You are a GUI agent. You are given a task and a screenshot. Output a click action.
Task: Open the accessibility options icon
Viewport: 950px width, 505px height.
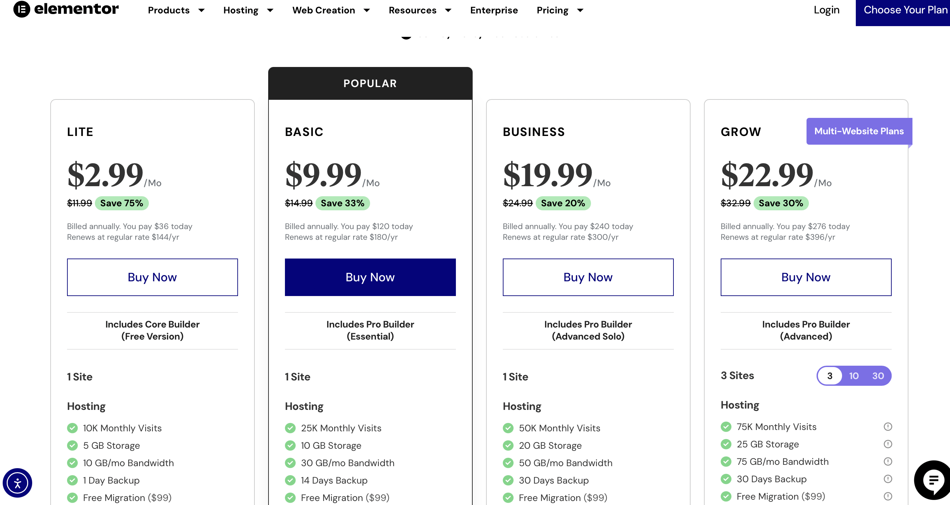tap(17, 483)
